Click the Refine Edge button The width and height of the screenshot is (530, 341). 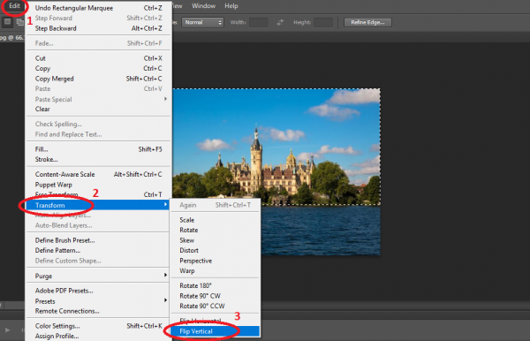coord(367,22)
